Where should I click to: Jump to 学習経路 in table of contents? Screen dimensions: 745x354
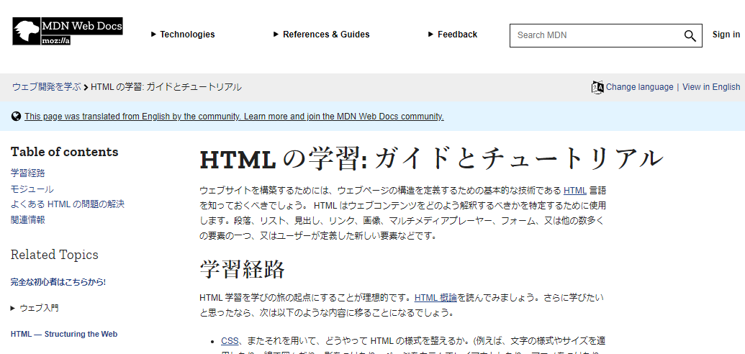[x=27, y=173]
